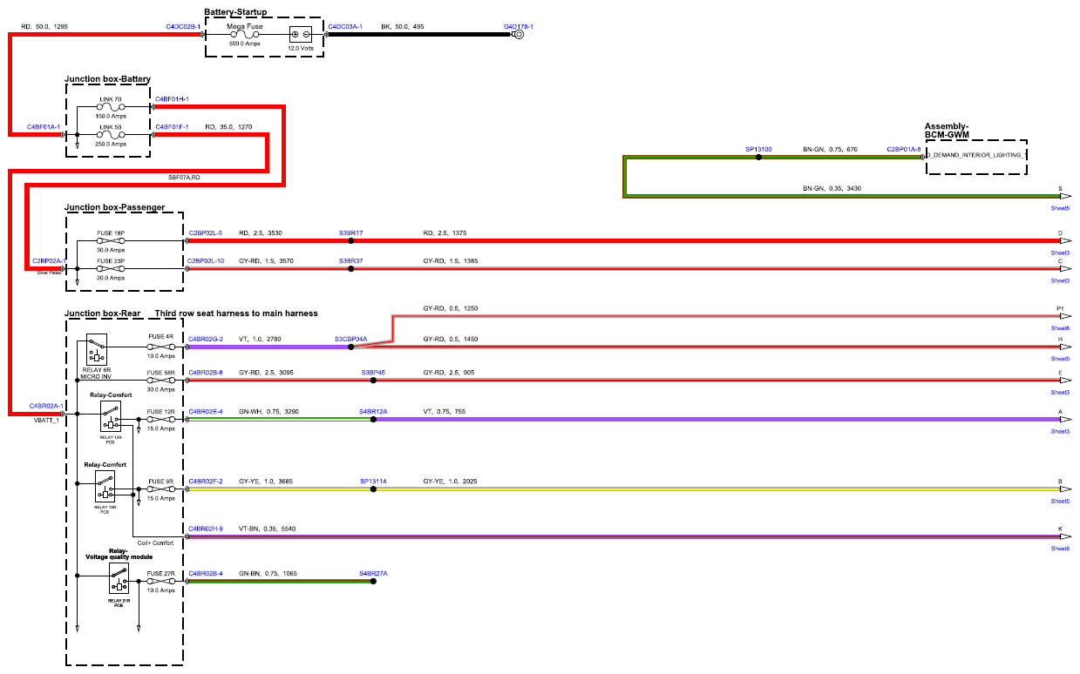Select FUSE 18P 30 Amps symbol
The width and height of the screenshot is (1080, 674).
(x=111, y=240)
